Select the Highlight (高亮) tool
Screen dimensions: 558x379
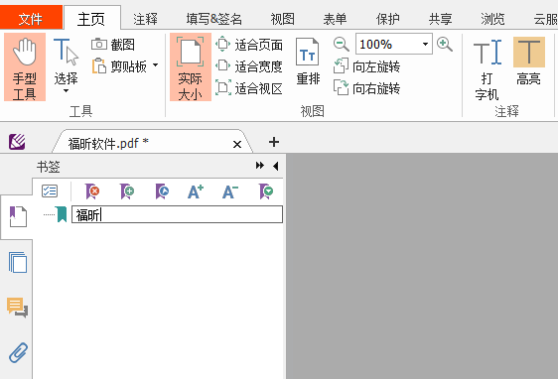(x=529, y=62)
